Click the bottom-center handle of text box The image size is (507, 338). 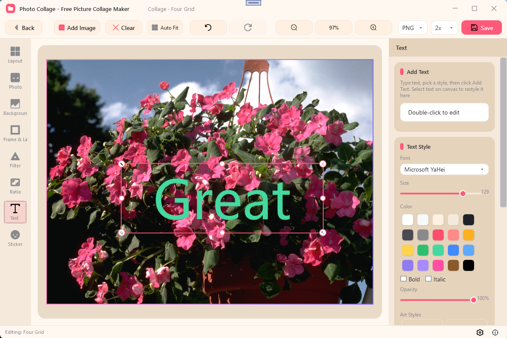point(222,233)
